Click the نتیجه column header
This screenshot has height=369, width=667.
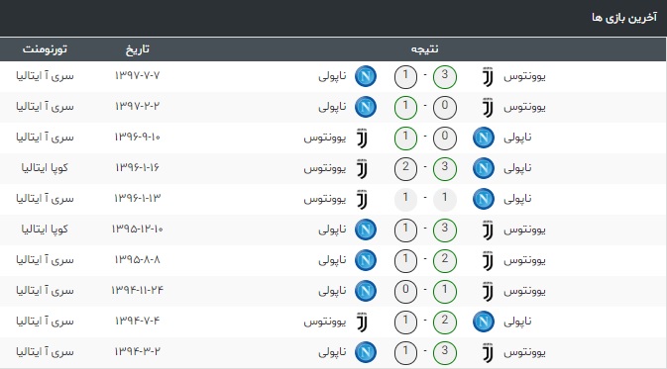click(x=424, y=49)
